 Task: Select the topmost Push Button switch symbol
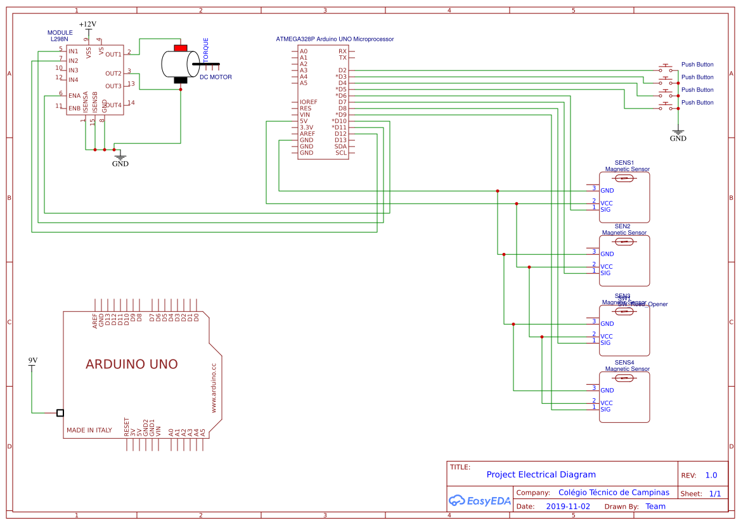point(666,68)
